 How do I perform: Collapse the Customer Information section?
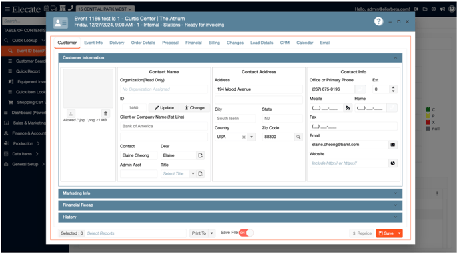coord(396,58)
